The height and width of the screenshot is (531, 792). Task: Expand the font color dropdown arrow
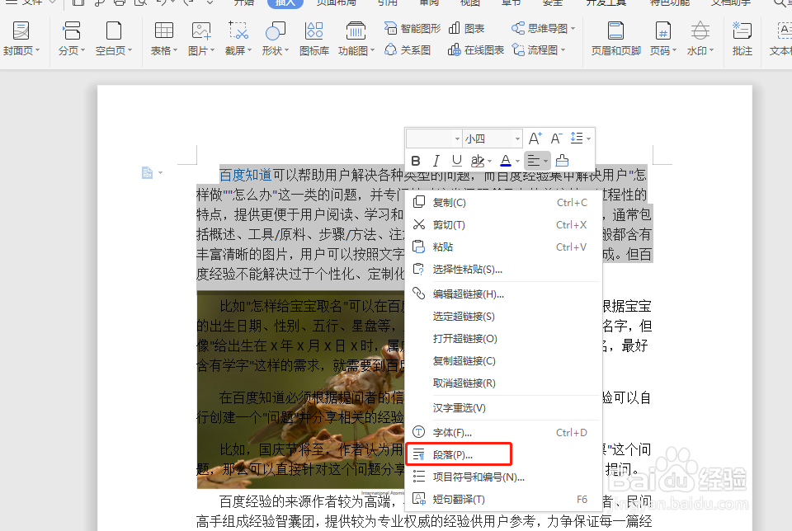point(517,162)
